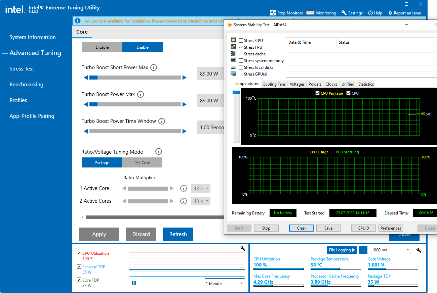The height and width of the screenshot is (293, 437).
Task: Open Stress Test in the sidebar
Action: (x=22, y=69)
